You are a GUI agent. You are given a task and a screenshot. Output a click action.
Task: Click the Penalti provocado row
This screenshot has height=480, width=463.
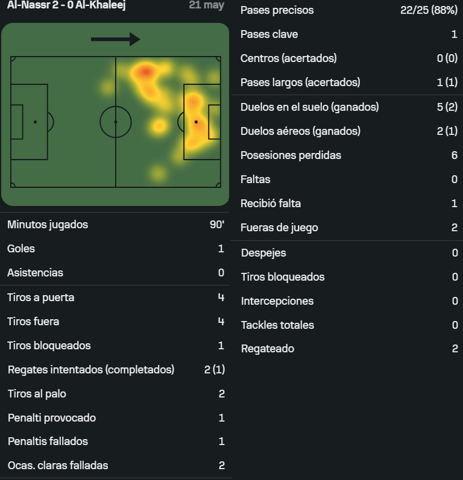116,418
